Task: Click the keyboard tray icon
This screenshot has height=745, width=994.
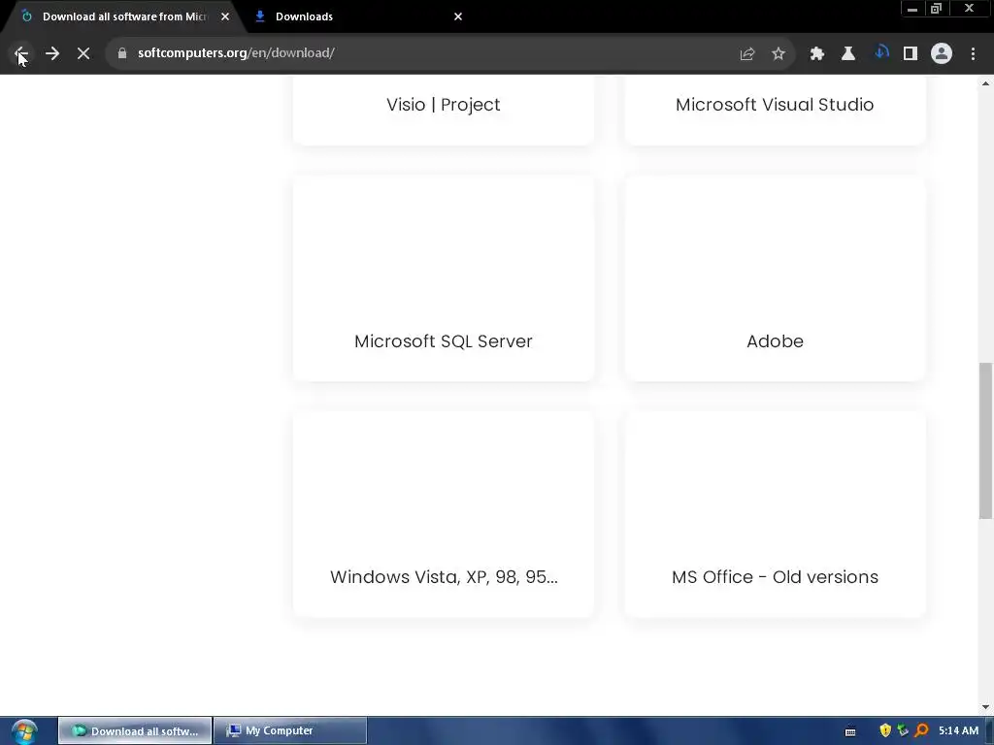Action: coord(850,731)
